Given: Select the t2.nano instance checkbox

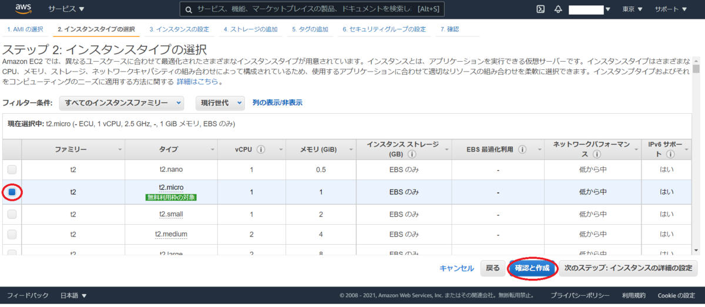Looking at the screenshot, I should coord(12,170).
